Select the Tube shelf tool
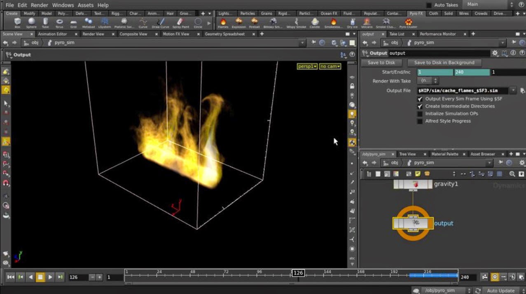The image size is (526, 294). pos(45,23)
